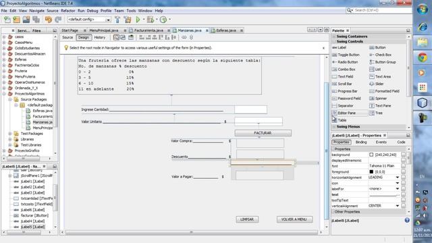Open the Tools menu
This screenshot has width=432, height=243.
[x=131, y=11]
